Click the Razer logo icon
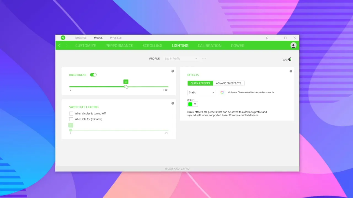This screenshot has height=198, width=353. pos(63,38)
